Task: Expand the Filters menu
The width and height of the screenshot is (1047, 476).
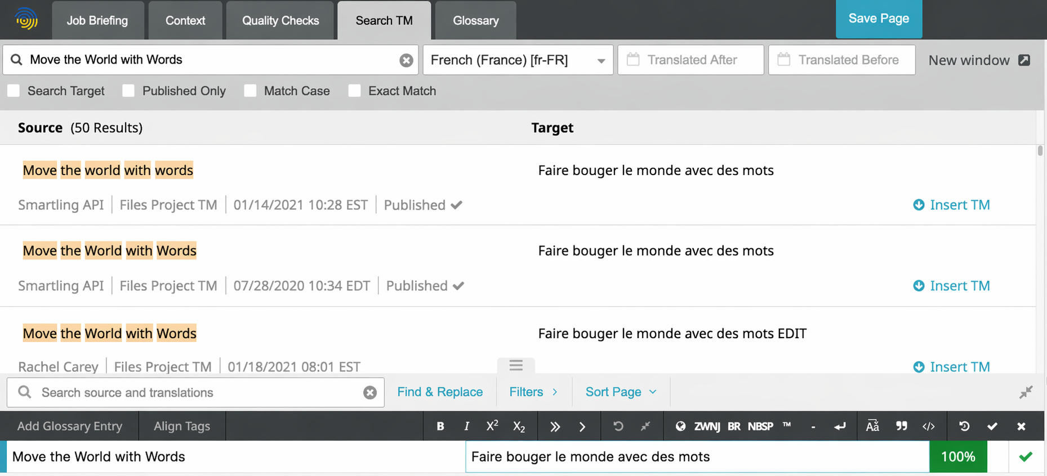Action: (533, 392)
